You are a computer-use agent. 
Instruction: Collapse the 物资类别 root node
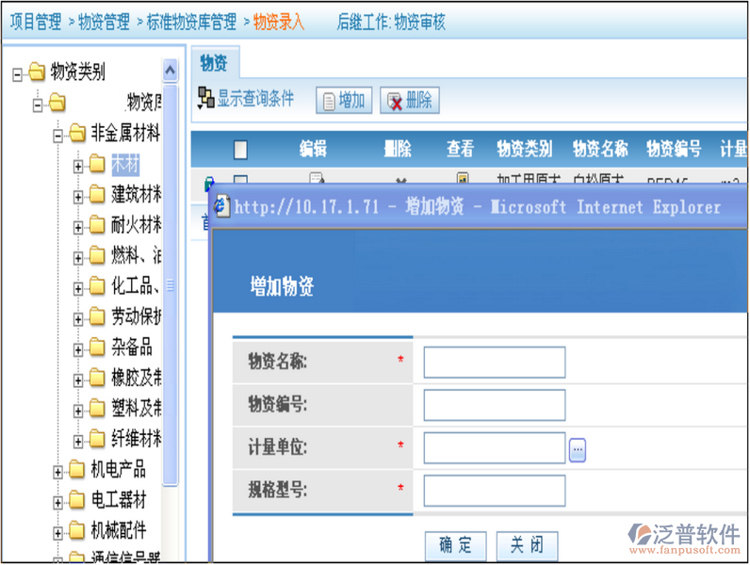[17, 73]
